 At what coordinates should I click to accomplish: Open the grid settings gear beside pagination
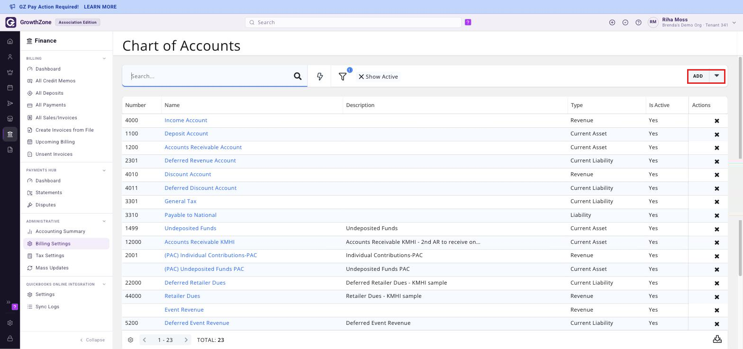pos(130,340)
